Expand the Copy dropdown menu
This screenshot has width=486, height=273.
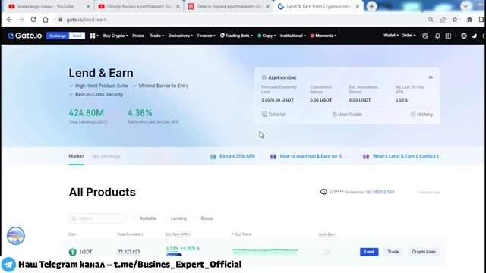click(267, 36)
